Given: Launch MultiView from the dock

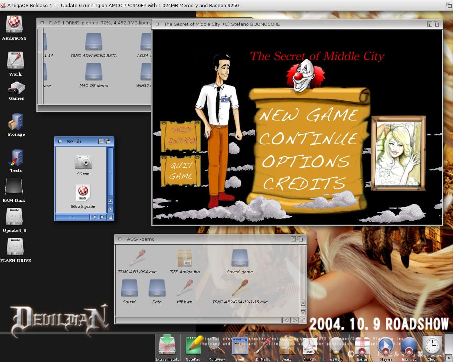Looking at the screenshot, I should pos(217,345).
